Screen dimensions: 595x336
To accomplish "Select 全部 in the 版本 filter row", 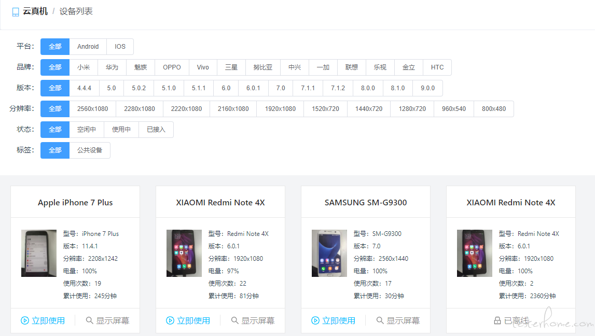I will click(55, 88).
